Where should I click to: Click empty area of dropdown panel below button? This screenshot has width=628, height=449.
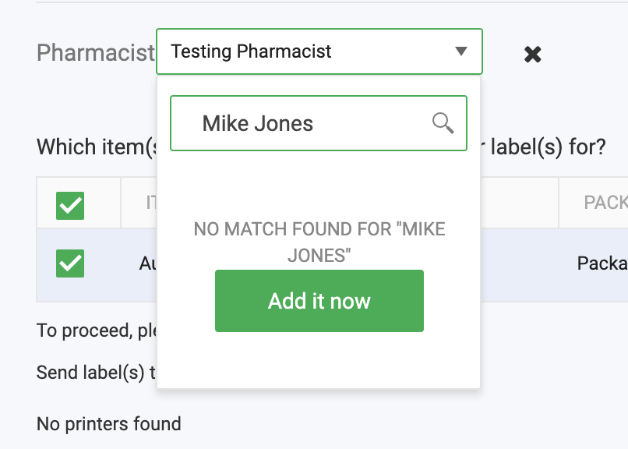tap(319, 359)
